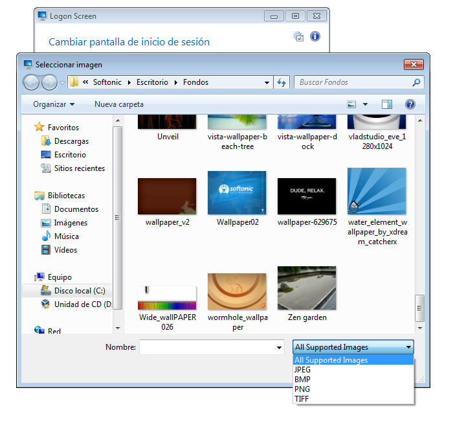Image resolution: width=453 pixels, height=434 pixels.
Task: Toggle the preview pane icon
Action: (387, 104)
